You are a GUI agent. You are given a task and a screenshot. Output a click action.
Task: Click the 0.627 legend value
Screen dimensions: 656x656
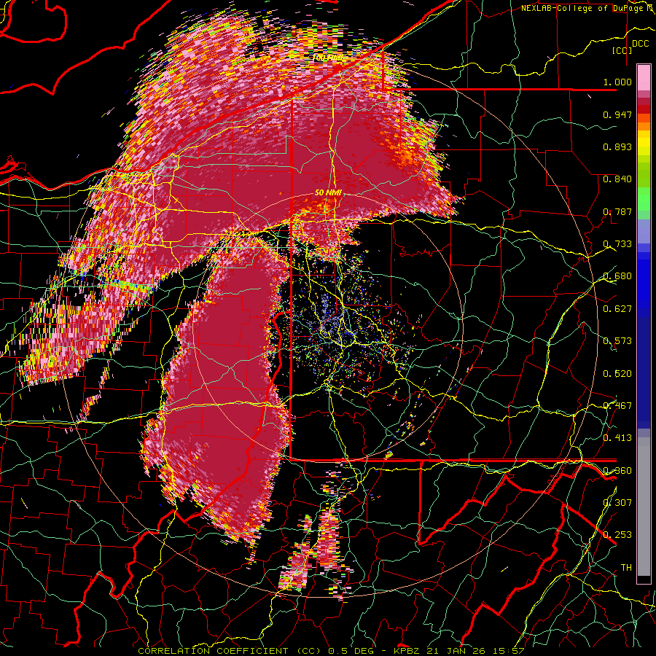[617, 308]
